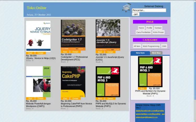
Task: Click the PAGE section heading
Action: click(150, 22)
